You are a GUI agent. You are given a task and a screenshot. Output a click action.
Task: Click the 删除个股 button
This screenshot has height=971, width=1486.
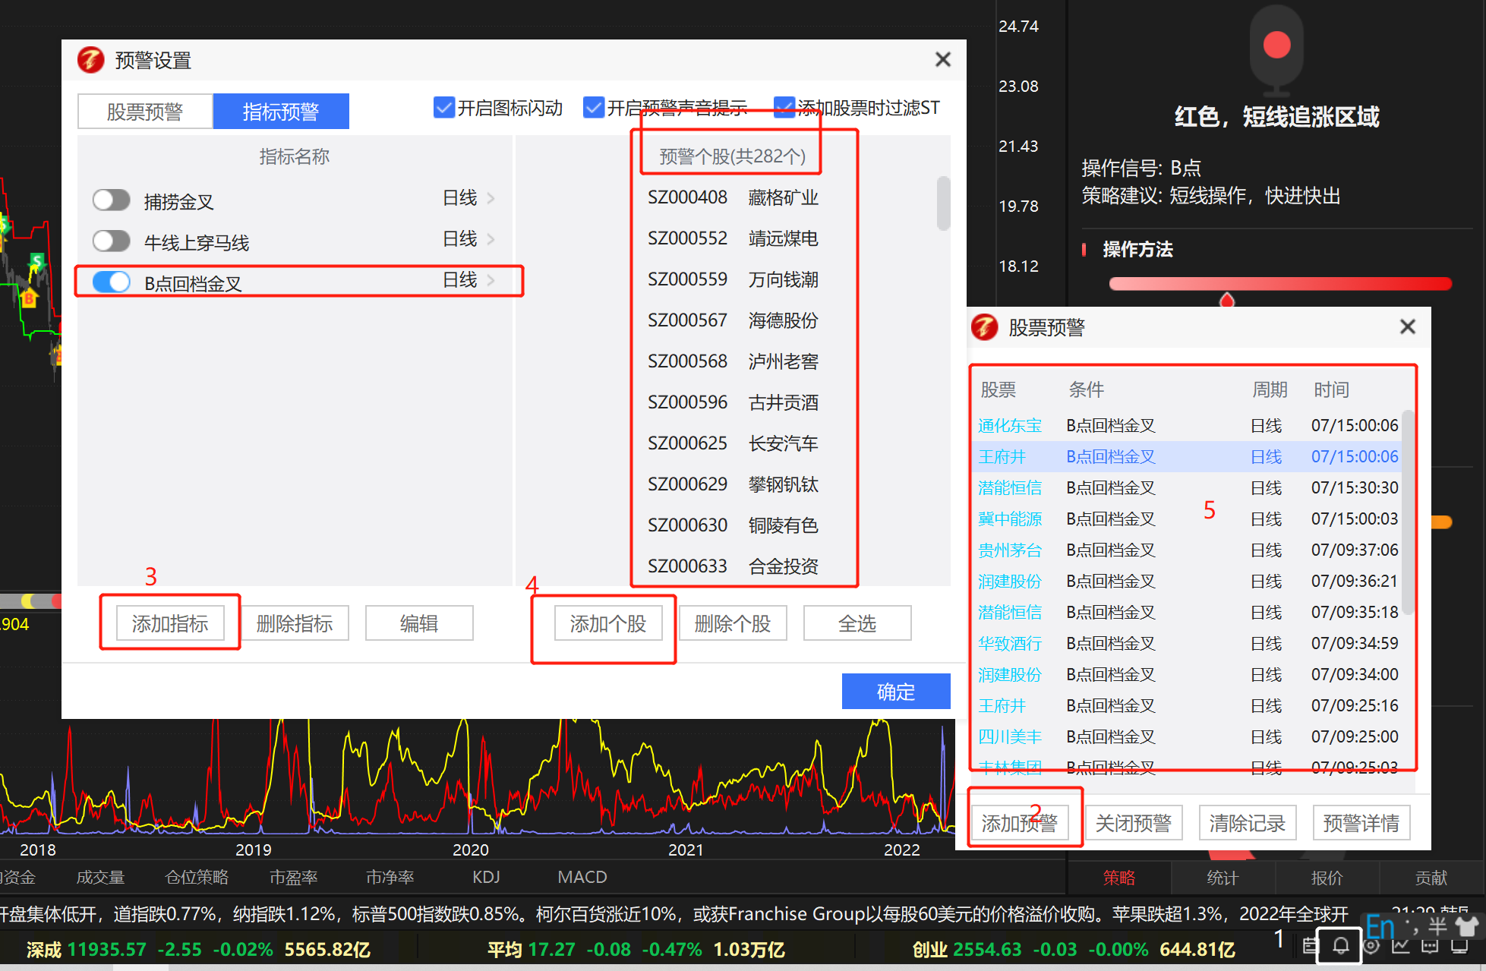click(733, 623)
